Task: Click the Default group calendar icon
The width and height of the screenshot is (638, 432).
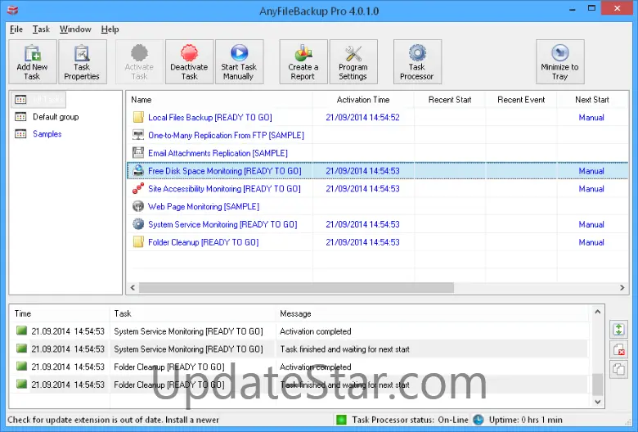Action: (x=20, y=117)
